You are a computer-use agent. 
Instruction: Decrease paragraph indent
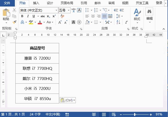pos(116,10)
